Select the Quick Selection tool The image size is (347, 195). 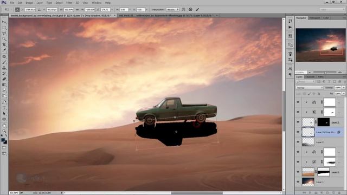pyautogui.click(x=4, y=39)
